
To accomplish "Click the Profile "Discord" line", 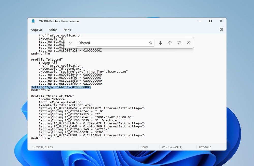I will point(47,60).
